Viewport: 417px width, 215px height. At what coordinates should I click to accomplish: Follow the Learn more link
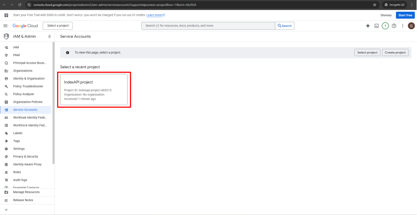(x=156, y=15)
